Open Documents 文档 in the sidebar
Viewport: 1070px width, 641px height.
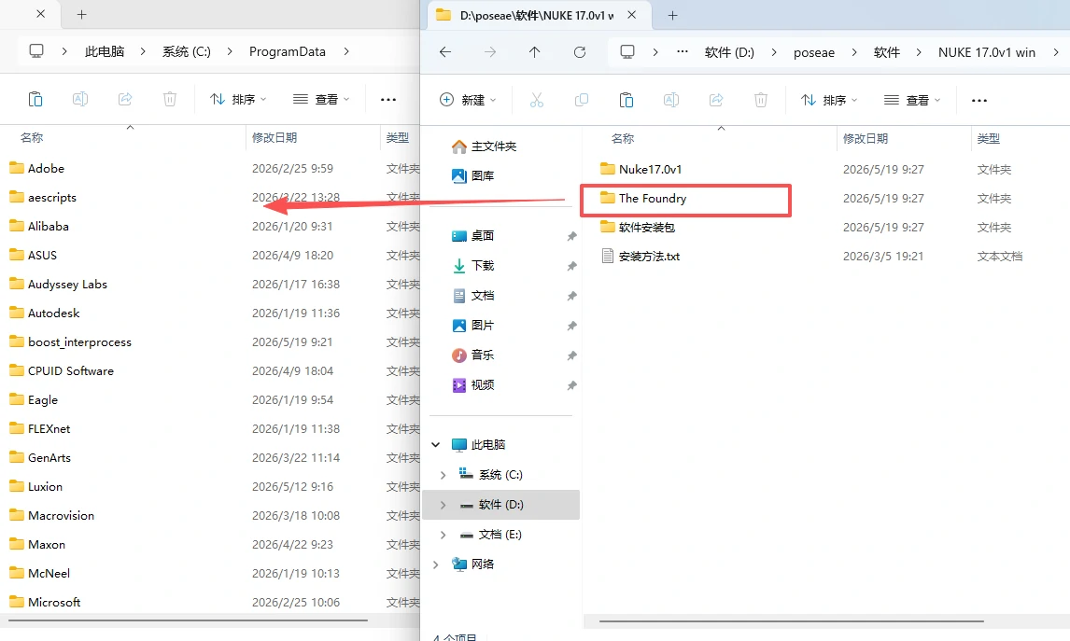(x=472, y=296)
